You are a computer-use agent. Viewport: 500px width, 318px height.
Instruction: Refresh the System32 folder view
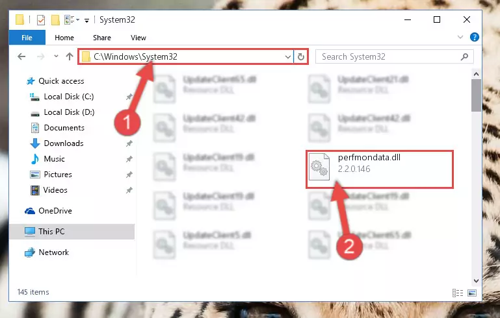coord(300,56)
